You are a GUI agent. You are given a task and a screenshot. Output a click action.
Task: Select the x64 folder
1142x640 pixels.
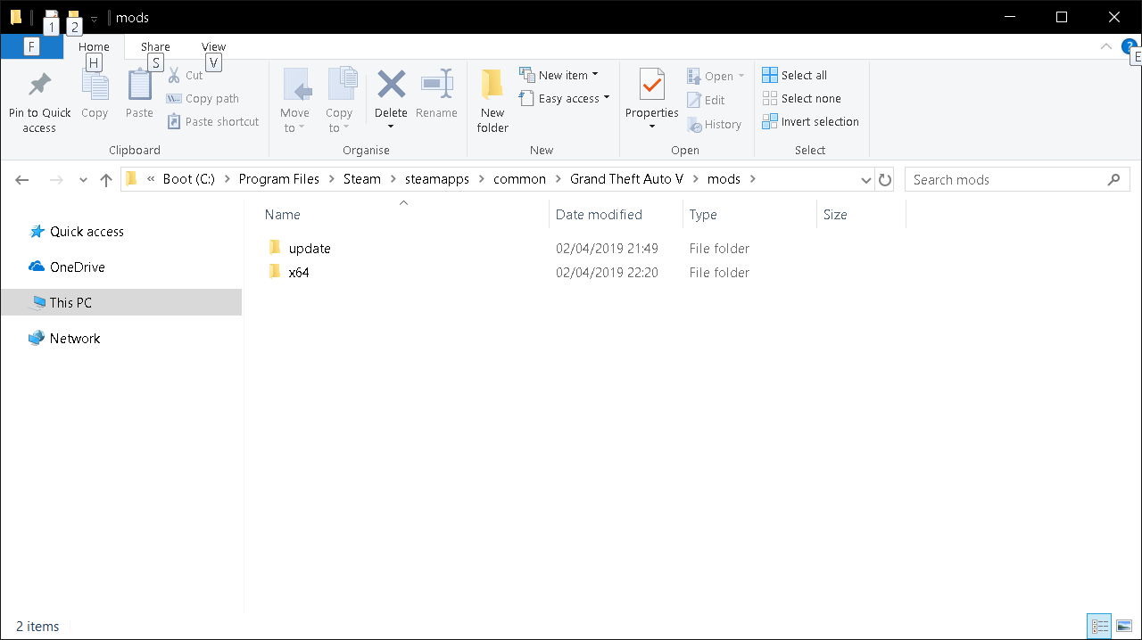coord(299,273)
